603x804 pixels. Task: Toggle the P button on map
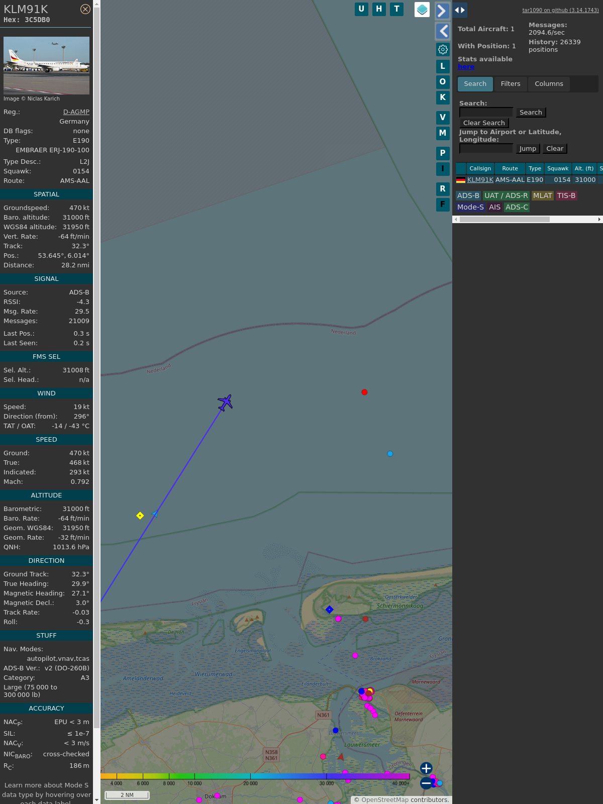point(443,153)
